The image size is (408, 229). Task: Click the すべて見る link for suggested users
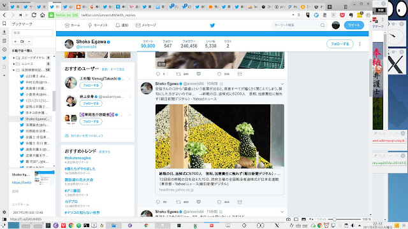click(x=117, y=69)
